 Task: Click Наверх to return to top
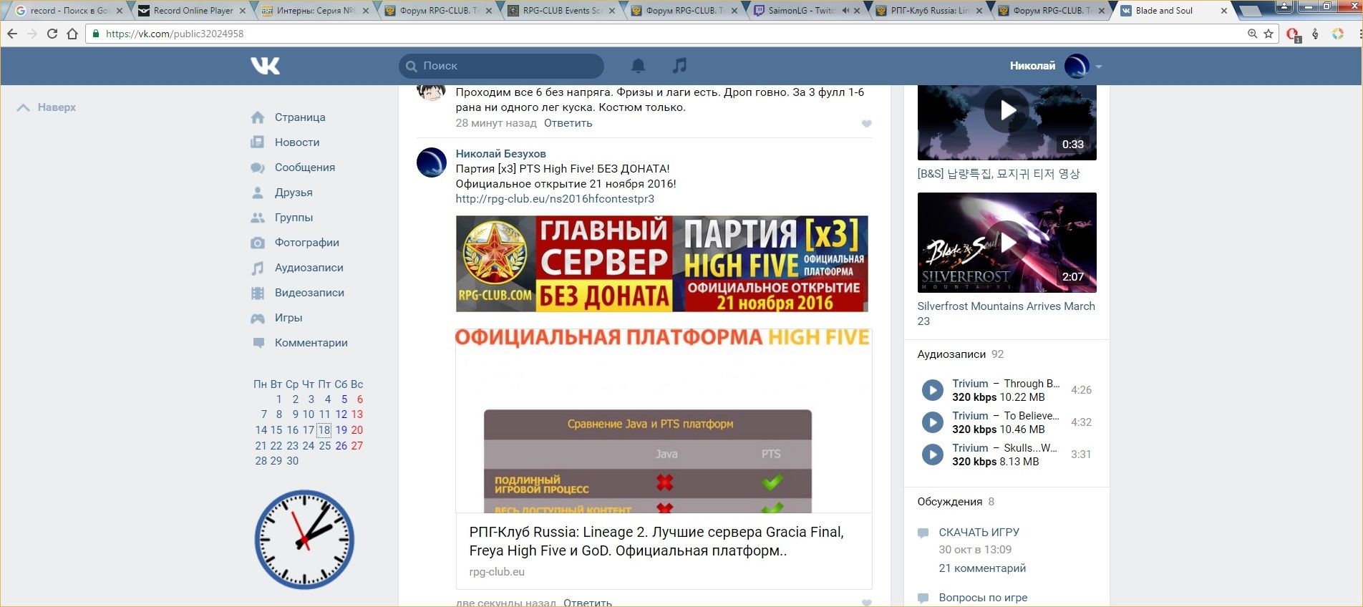click(47, 107)
